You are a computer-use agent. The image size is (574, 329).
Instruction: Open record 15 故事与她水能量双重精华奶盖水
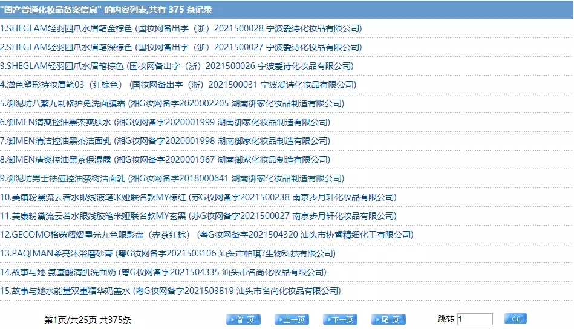coord(171,291)
